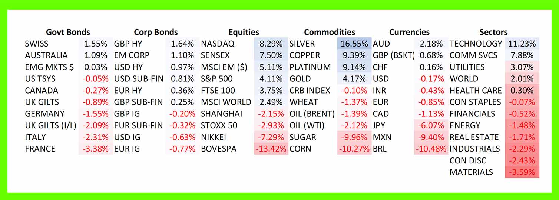Click the Equities column header
Screen dimensions: 559x200
pyautogui.click(x=244, y=32)
